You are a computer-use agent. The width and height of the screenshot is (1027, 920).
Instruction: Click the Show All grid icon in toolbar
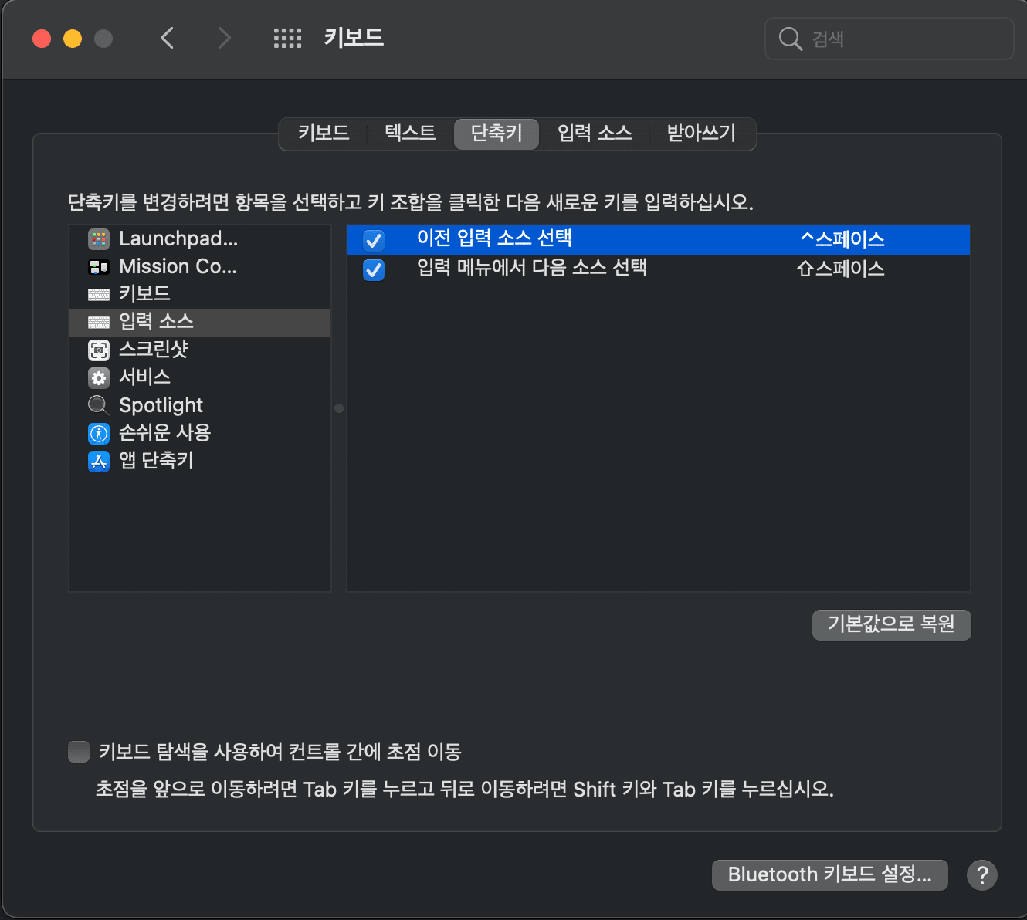(287, 38)
